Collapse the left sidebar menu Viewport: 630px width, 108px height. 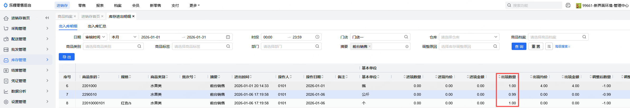[x=47, y=18]
